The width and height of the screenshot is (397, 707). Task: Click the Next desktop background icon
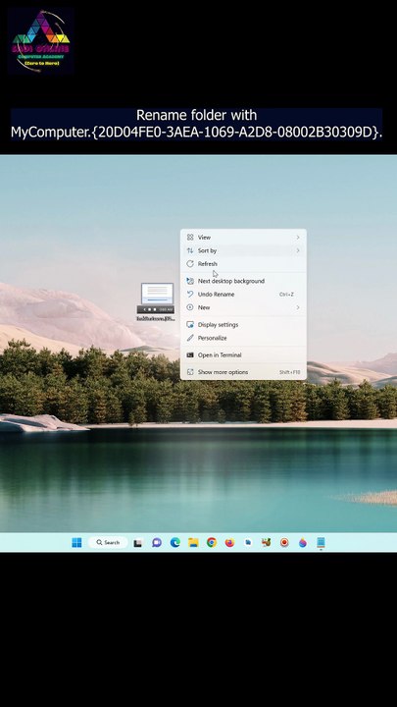190,281
